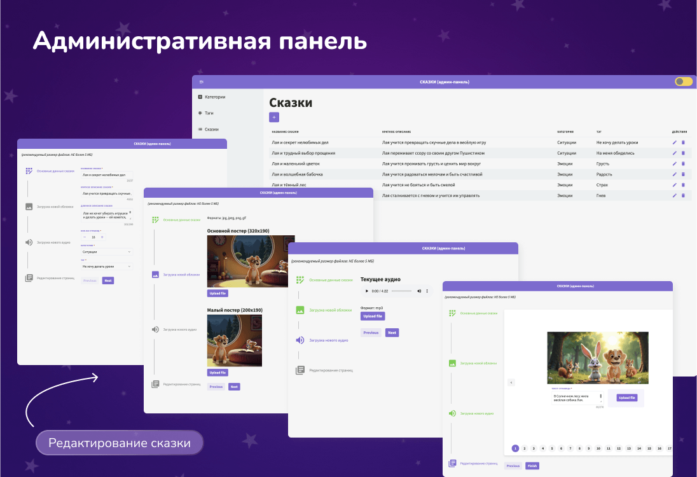The height and width of the screenshot is (477, 697).
Task: Focus the short description field in the form window
Action: [107, 193]
